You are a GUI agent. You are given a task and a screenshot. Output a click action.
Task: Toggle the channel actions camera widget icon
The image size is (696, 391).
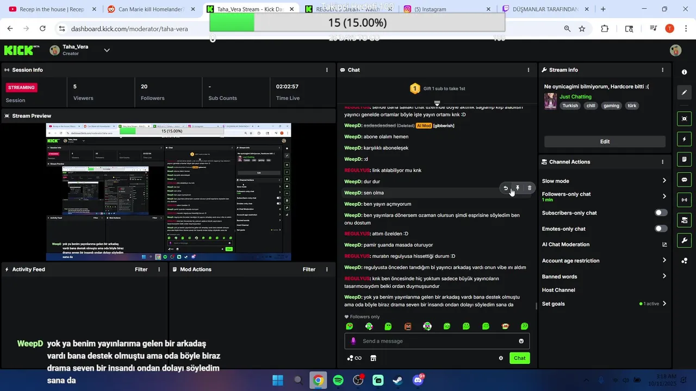coord(684,220)
